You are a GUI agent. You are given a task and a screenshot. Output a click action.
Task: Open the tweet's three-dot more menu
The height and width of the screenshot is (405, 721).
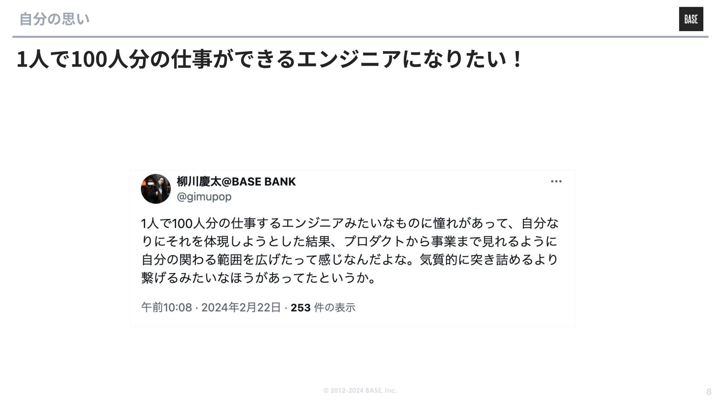(556, 181)
